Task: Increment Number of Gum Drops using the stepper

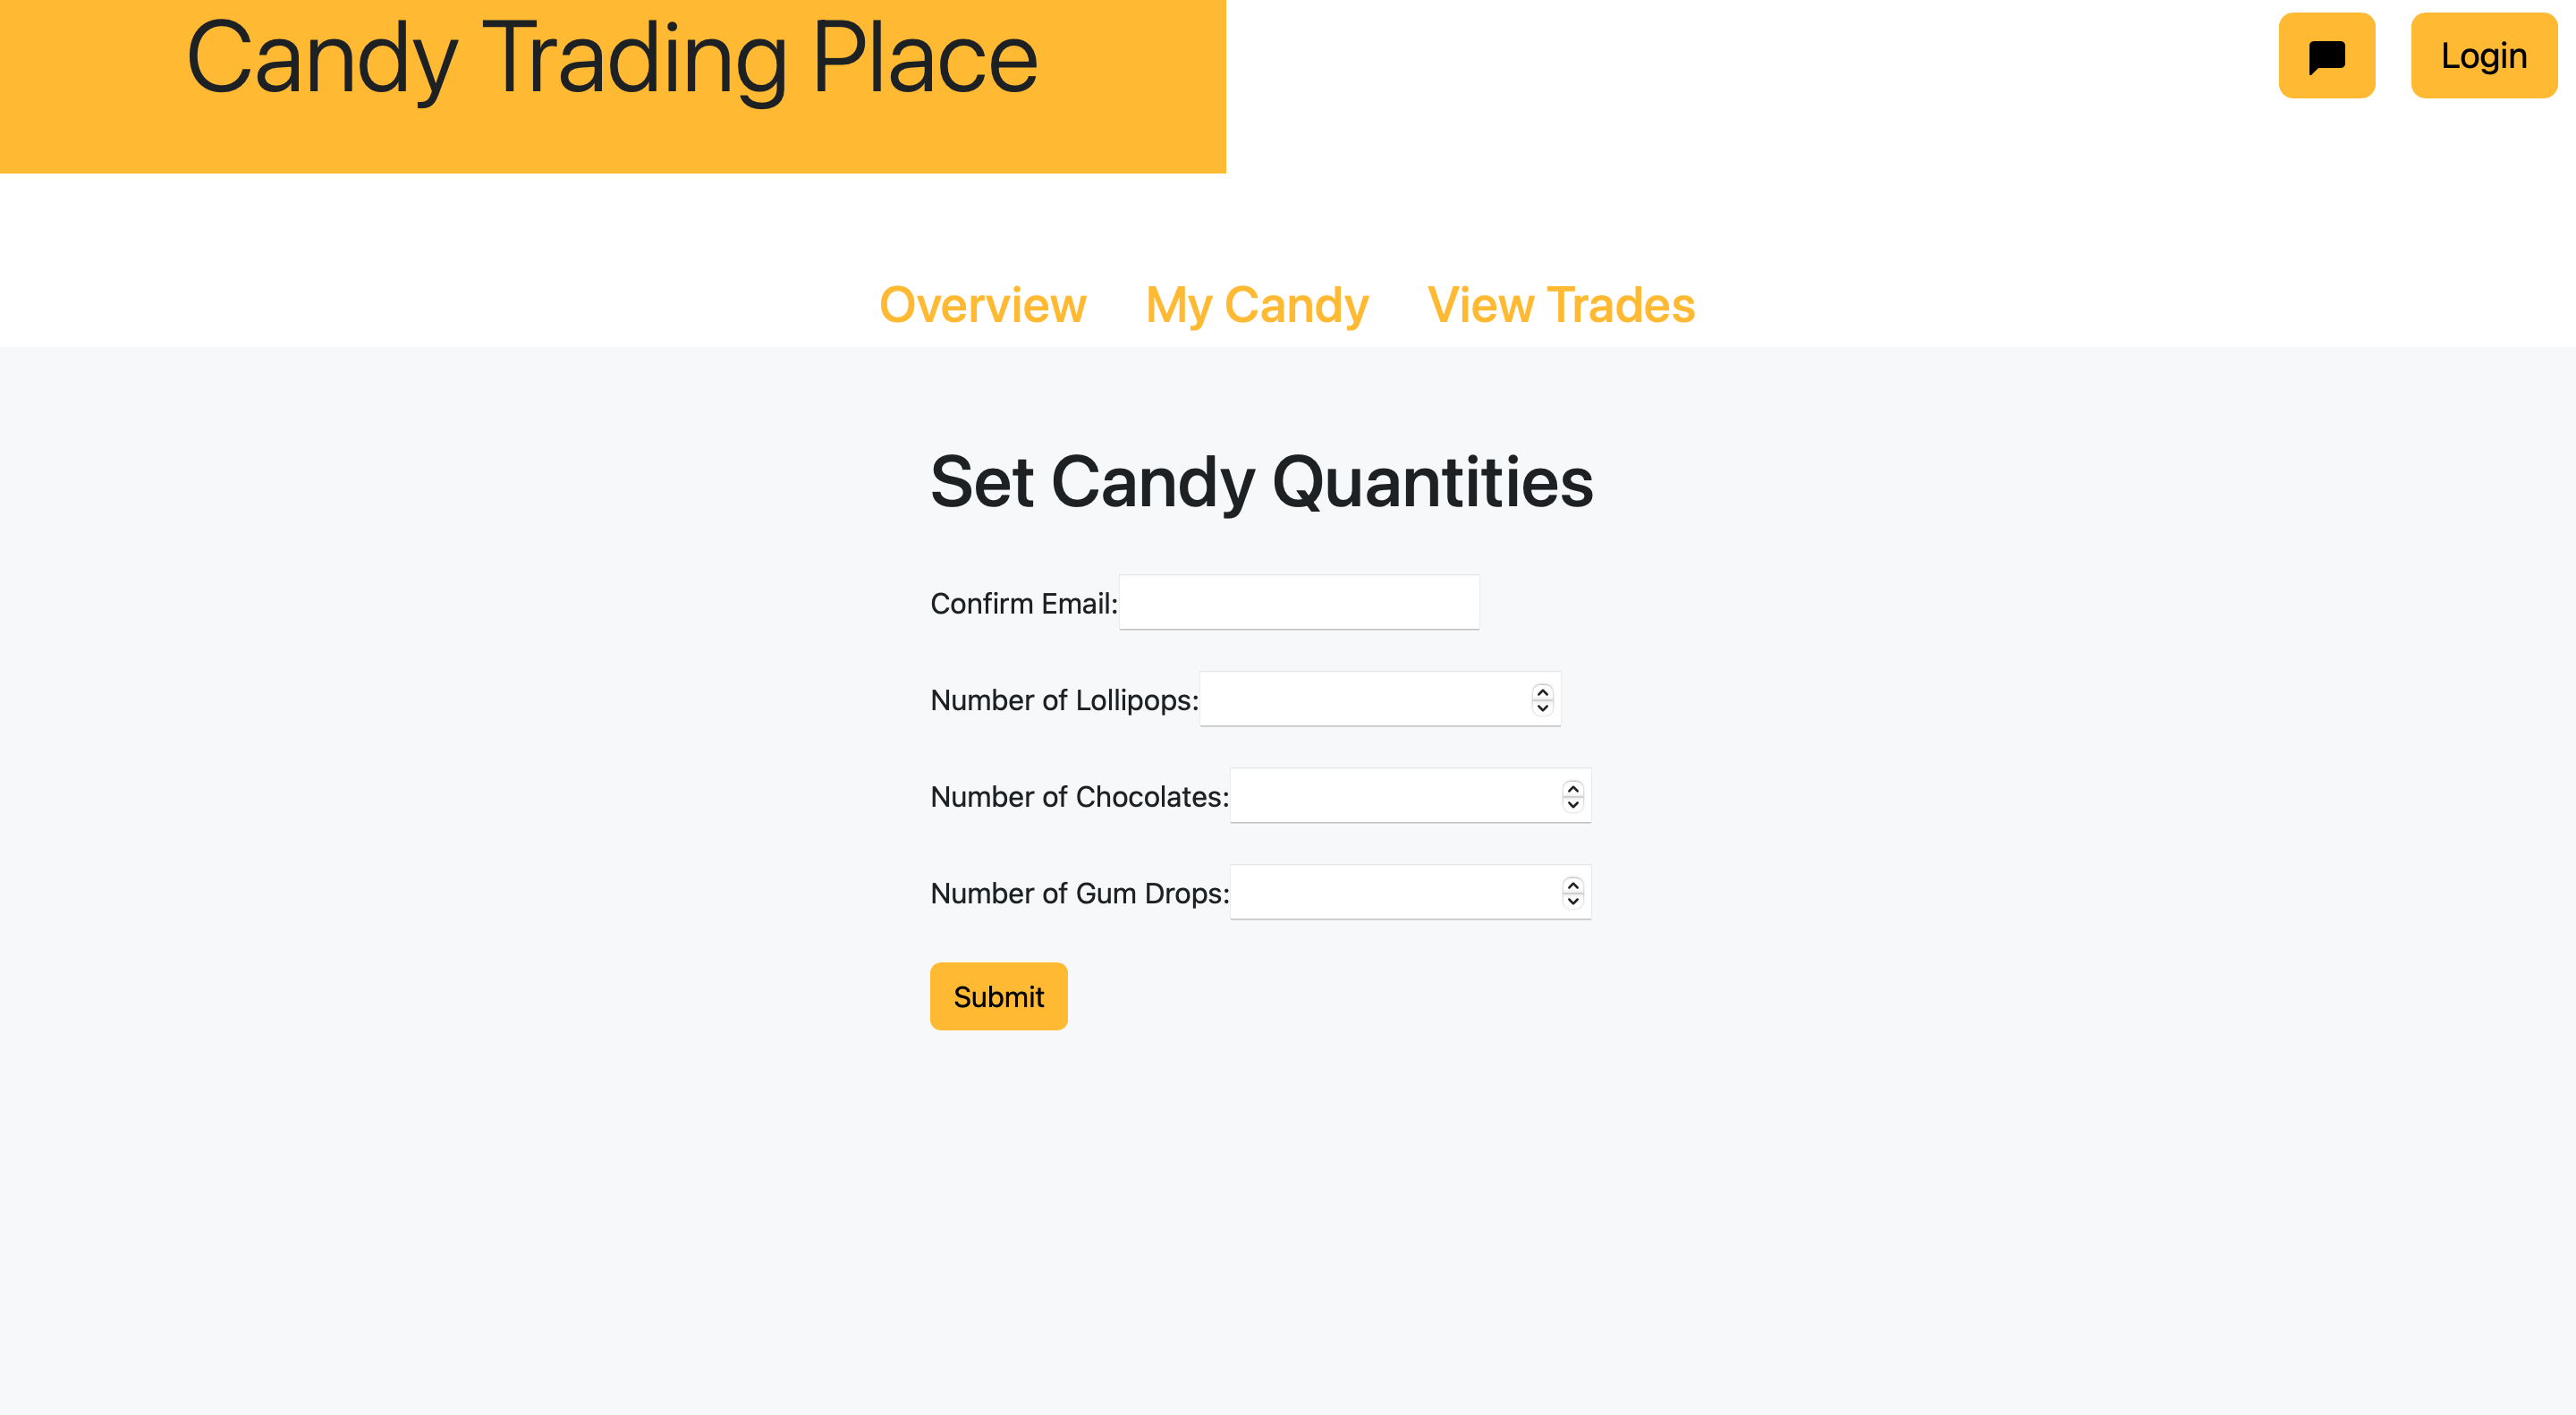Action: [x=1572, y=885]
